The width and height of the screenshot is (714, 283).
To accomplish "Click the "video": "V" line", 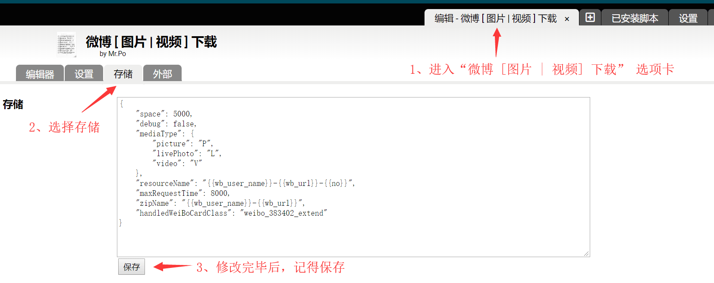I will click(177, 164).
